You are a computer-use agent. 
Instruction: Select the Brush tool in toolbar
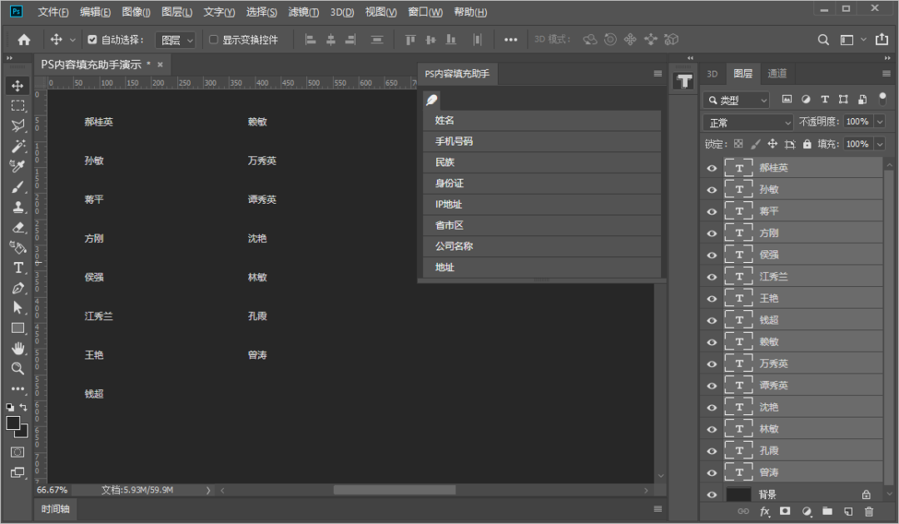click(17, 187)
